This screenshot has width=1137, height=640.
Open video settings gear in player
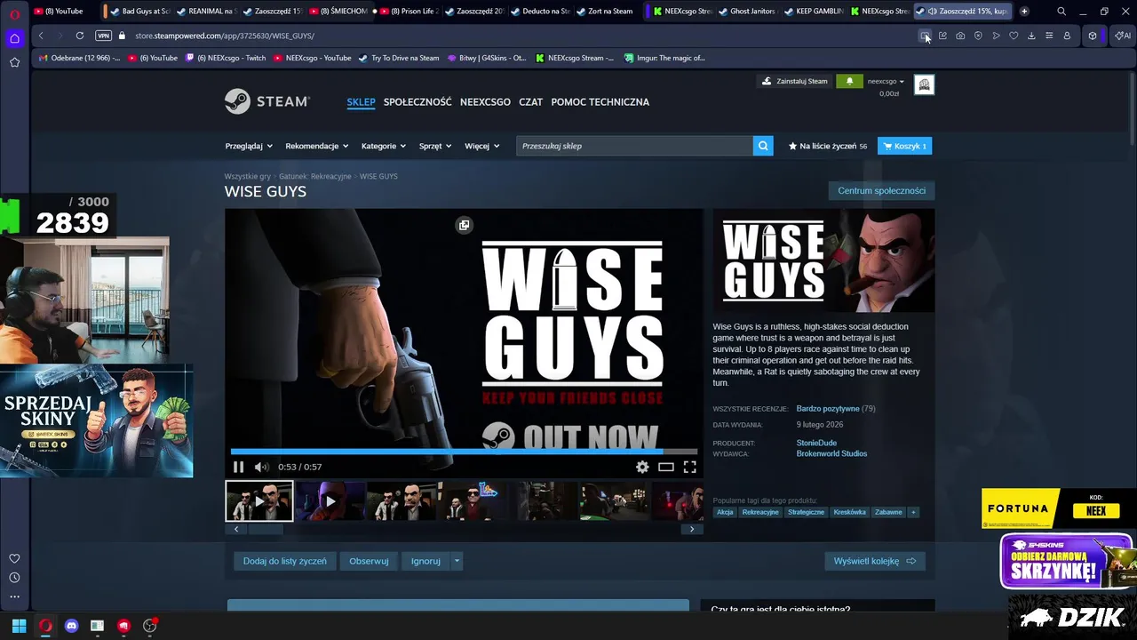(x=642, y=467)
